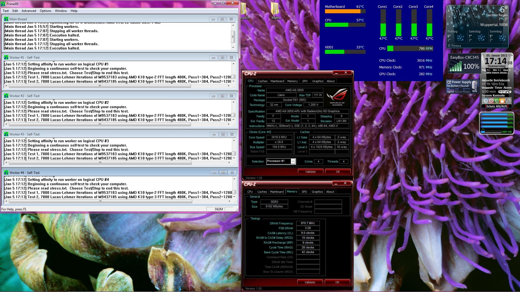The height and width of the screenshot is (292, 520).
Task: Click the Worker #2 horizontal scrollbar thumb
Action: click(x=100, y=124)
